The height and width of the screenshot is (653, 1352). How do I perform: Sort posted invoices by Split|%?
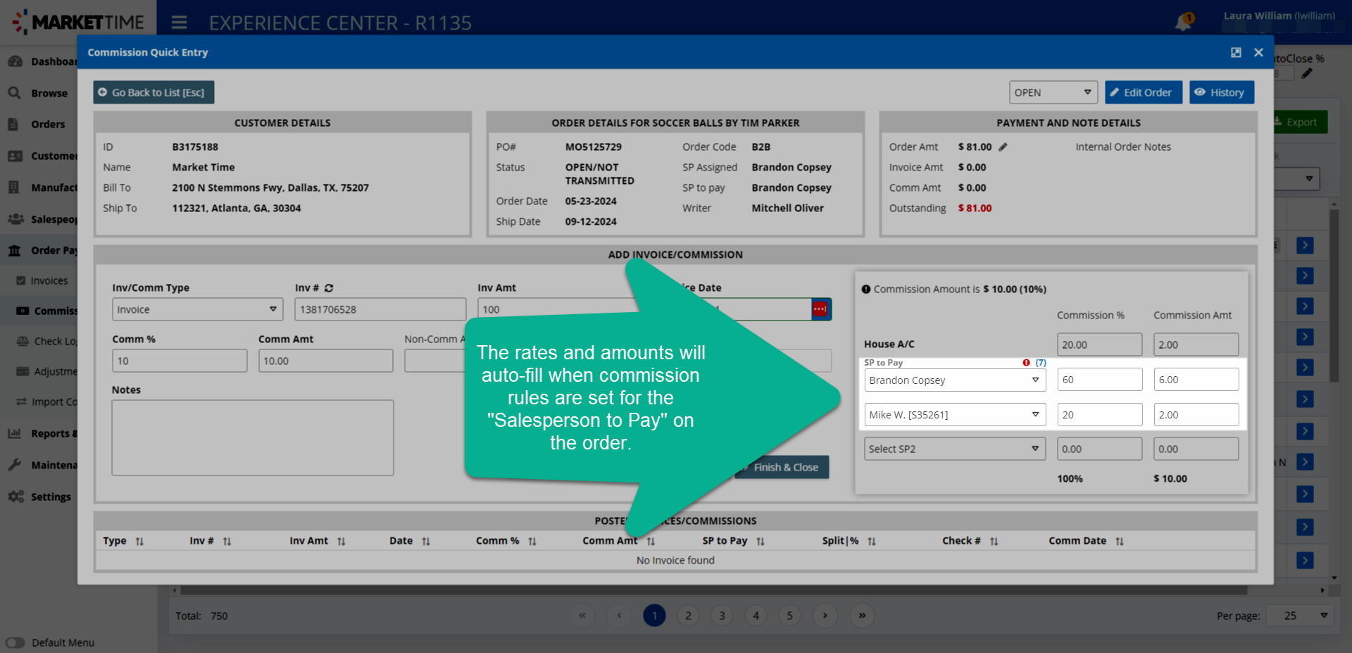tap(872, 542)
